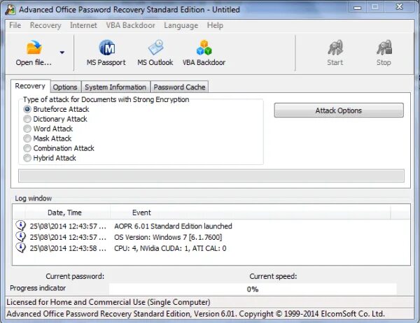Click the 'Version 6.01' copyright status bar text
Image resolution: width=420 pixels, height=323 pixels.
click(195, 314)
